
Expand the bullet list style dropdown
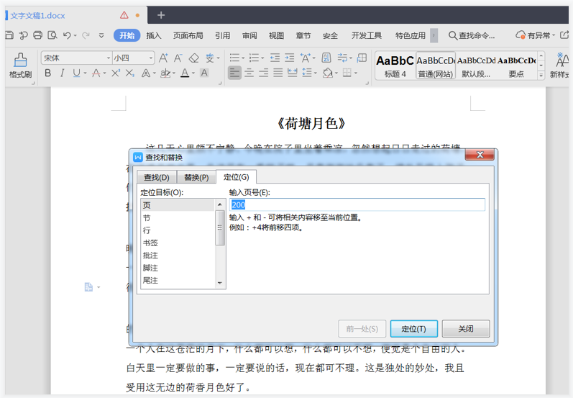point(243,58)
